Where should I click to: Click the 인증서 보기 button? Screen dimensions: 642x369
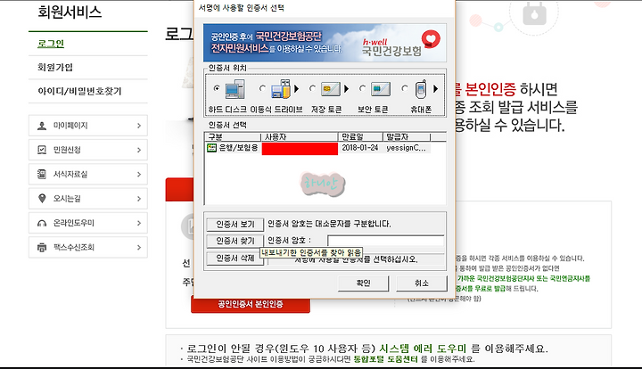pos(235,225)
